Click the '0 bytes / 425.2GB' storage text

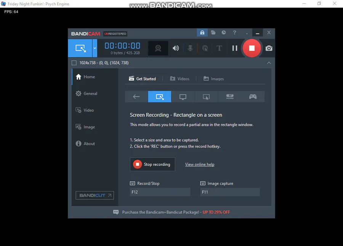click(125, 53)
